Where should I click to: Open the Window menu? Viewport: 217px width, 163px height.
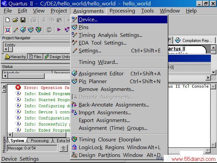(170, 11)
